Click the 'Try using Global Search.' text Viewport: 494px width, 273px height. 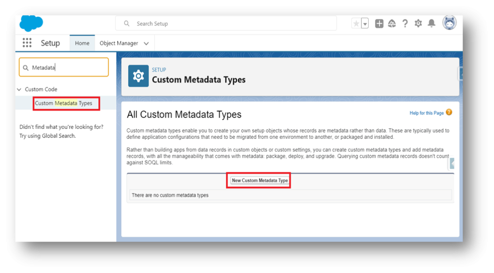(x=48, y=136)
